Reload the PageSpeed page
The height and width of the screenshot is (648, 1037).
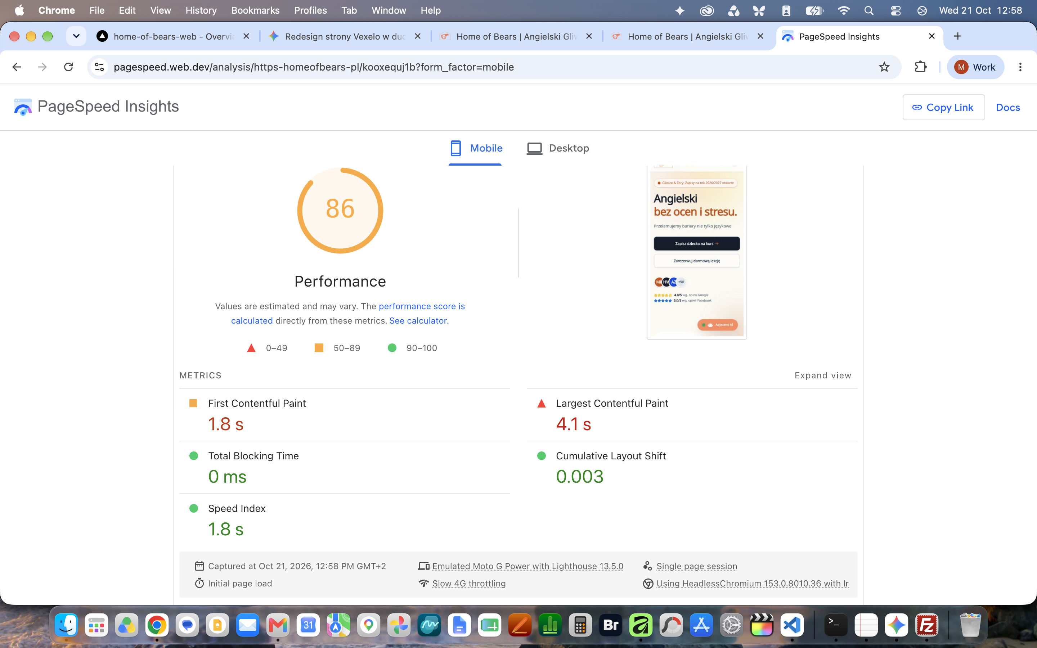pyautogui.click(x=68, y=67)
